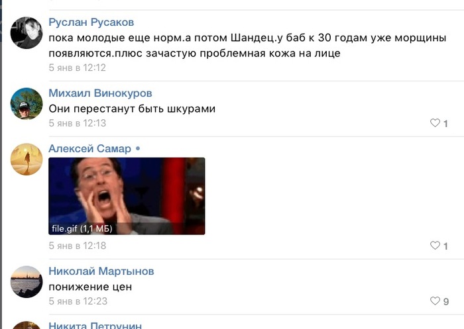
Task: Open Николай Мартынов's sunset avatar
Action: pos(27,282)
